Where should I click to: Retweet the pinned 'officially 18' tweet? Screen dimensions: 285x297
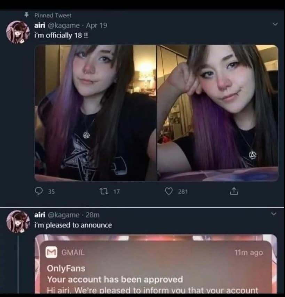[x=104, y=191]
